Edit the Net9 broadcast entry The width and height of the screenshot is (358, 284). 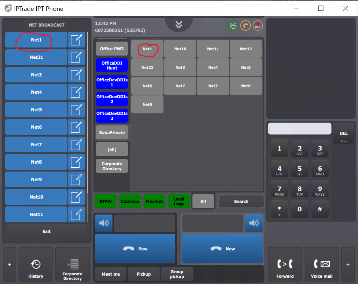coord(76,180)
